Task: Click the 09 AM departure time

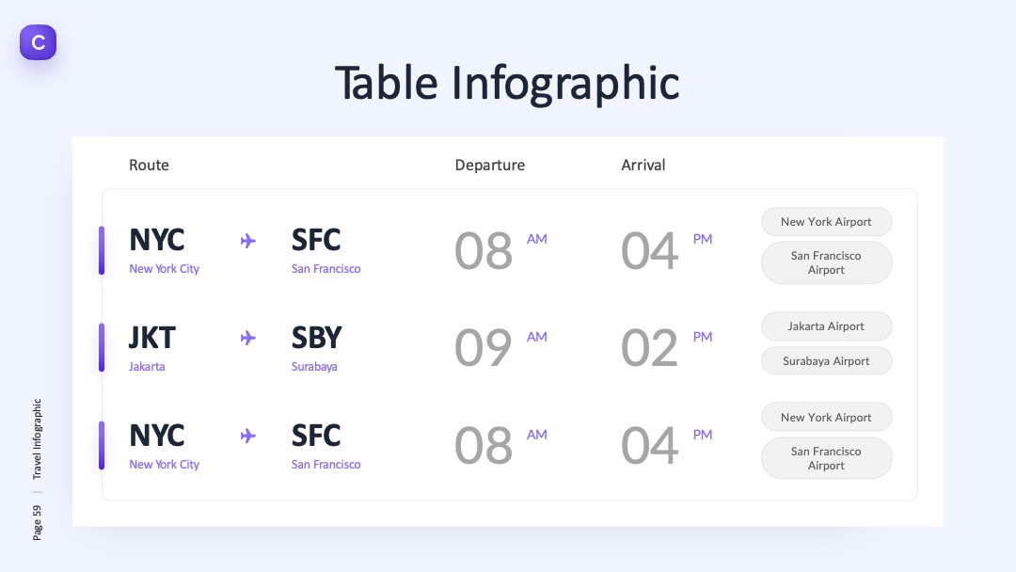Action: pyautogui.click(x=500, y=347)
